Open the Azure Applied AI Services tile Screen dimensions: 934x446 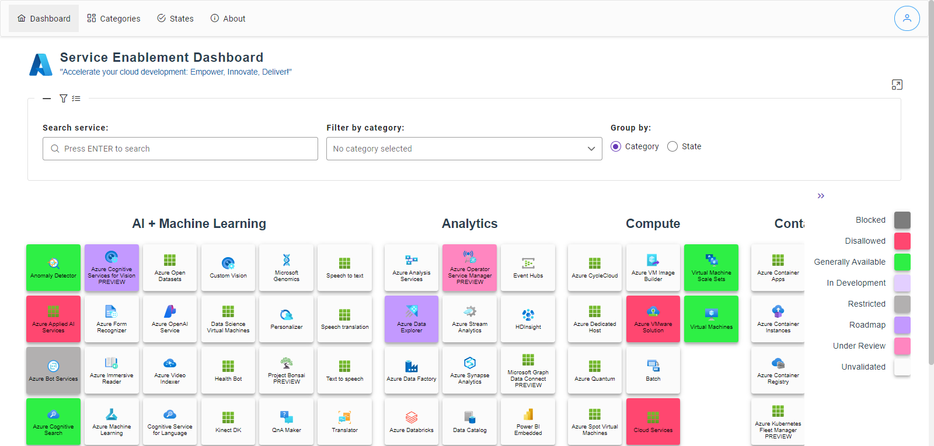click(53, 319)
